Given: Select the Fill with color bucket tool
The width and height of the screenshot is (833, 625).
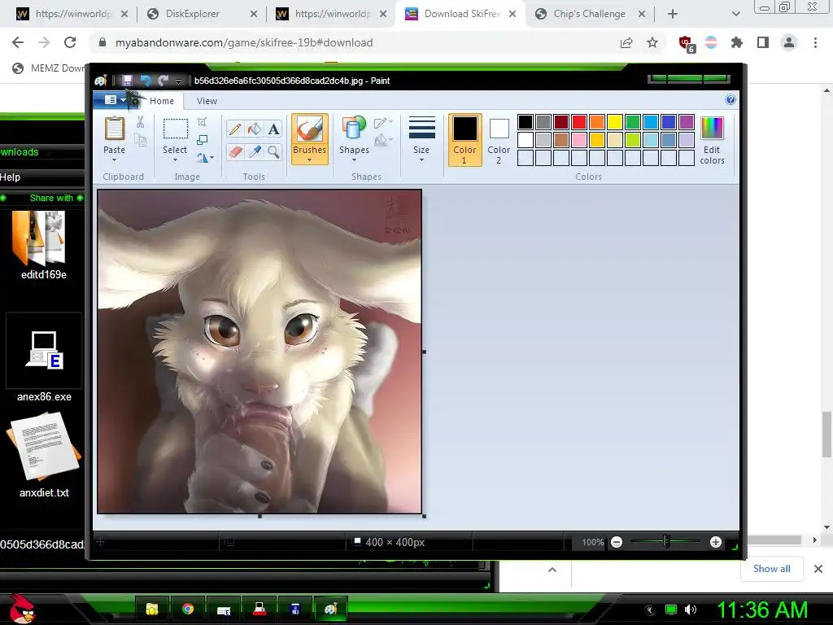Looking at the screenshot, I should click(x=255, y=129).
